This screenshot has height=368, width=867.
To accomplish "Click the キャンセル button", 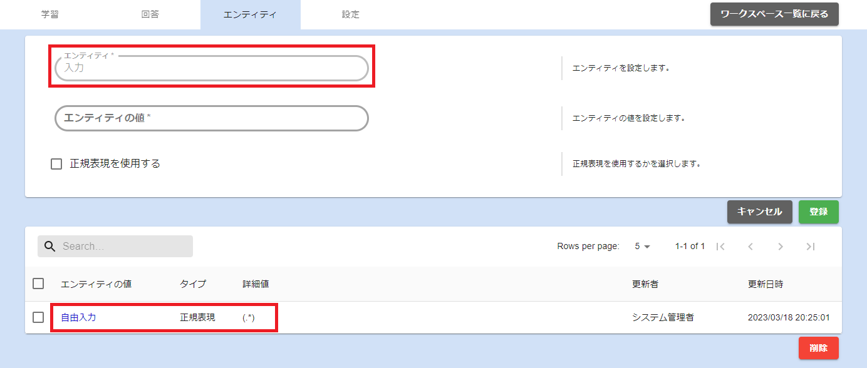I will tap(759, 212).
